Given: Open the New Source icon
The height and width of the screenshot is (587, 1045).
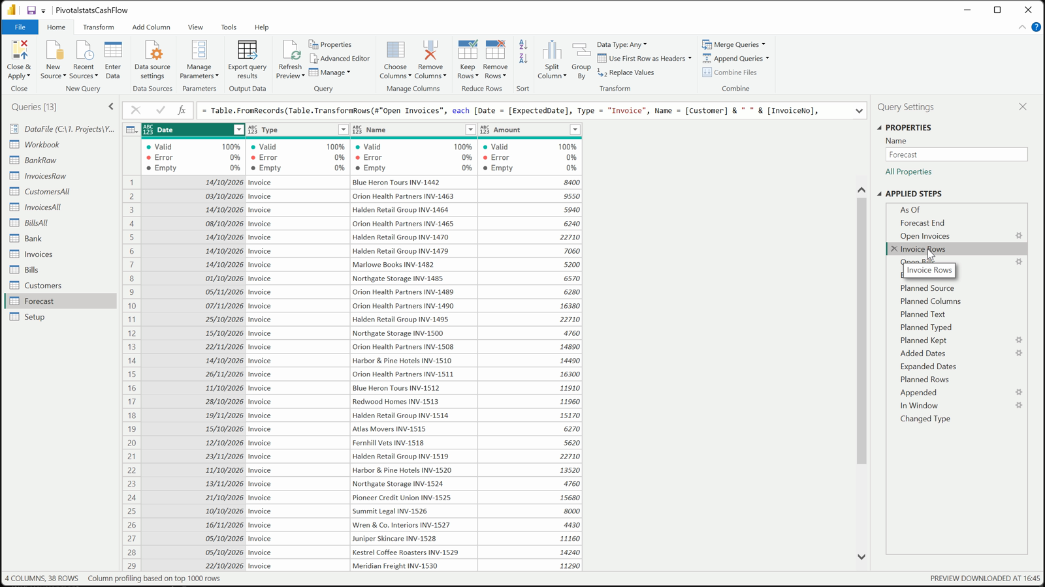Looking at the screenshot, I should pos(54,50).
